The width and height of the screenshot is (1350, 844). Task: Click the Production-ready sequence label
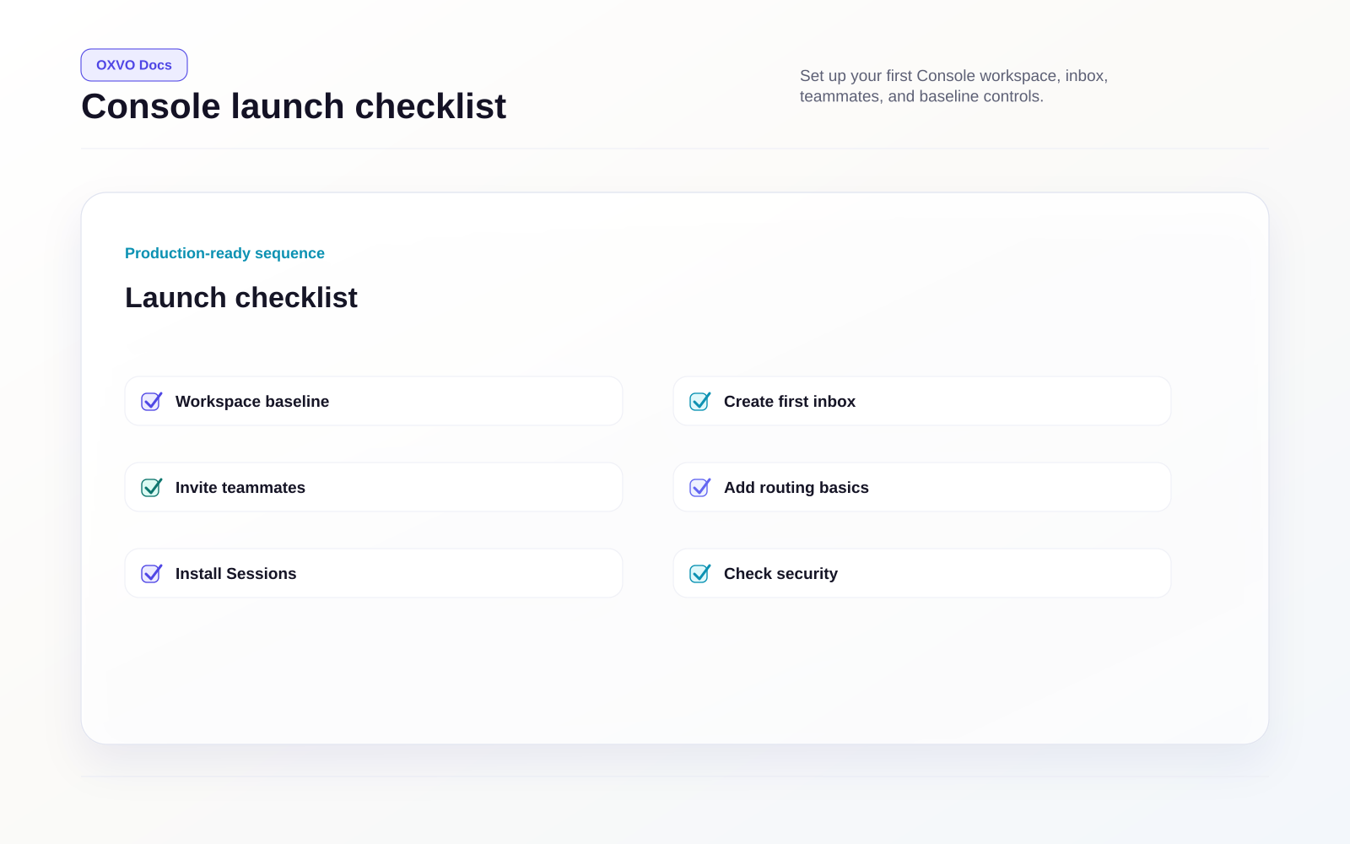coord(224,253)
